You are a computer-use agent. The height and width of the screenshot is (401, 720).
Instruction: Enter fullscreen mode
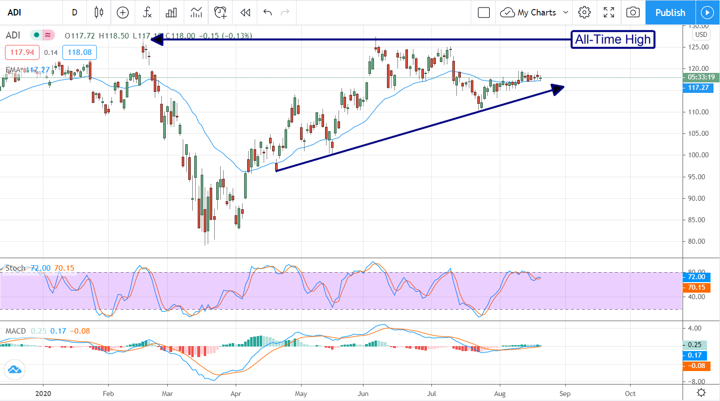click(609, 12)
